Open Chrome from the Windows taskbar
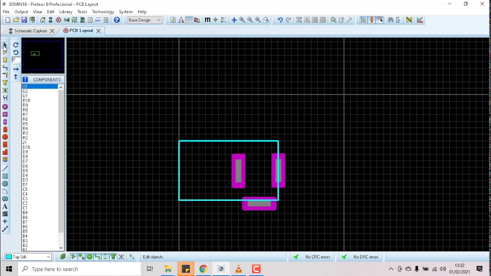 [x=203, y=269]
